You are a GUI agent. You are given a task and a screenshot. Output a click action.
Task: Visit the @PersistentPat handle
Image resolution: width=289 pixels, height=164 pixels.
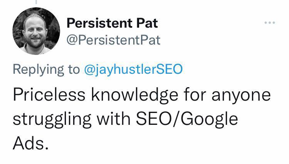(114, 40)
